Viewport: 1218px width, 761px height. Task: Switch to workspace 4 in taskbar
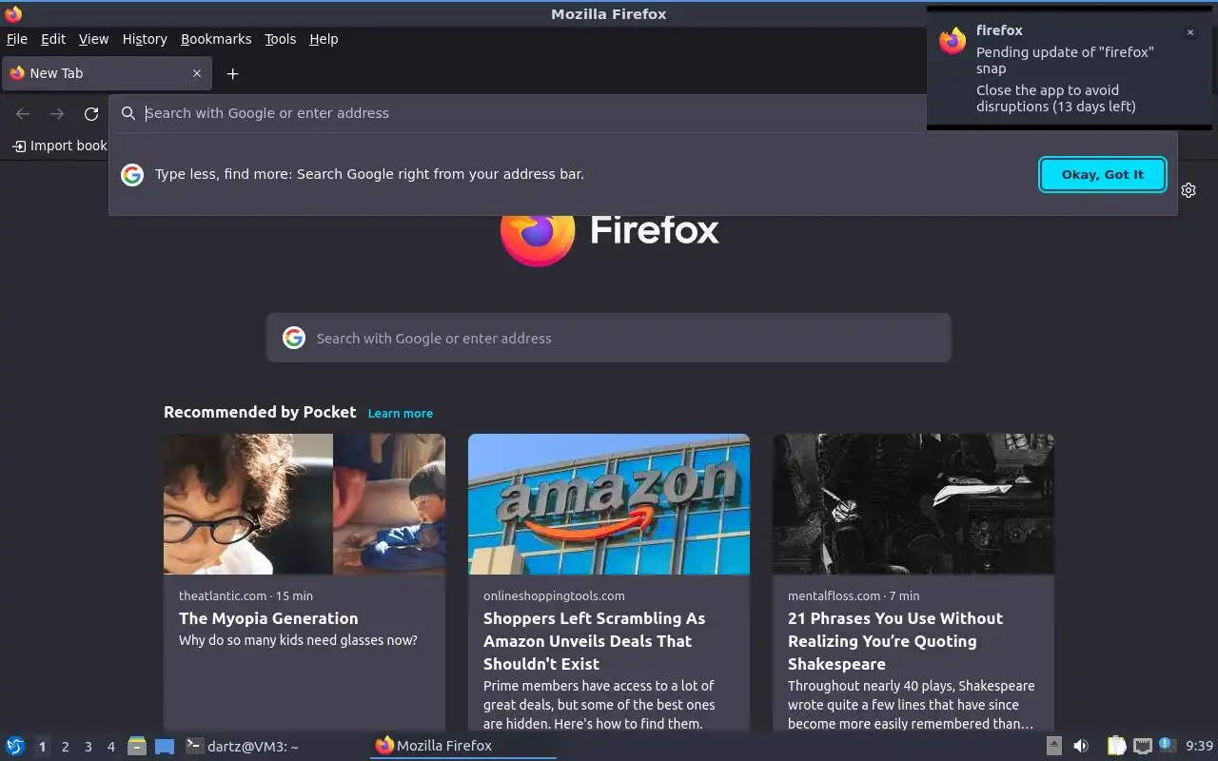(x=110, y=747)
